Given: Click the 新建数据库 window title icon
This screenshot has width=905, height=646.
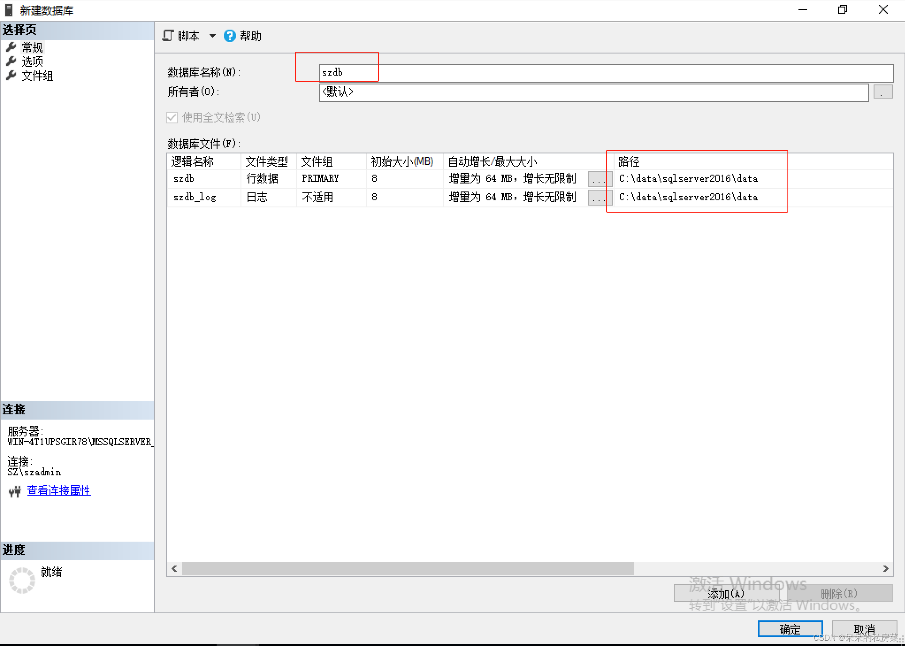Looking at the screenshot, I should coord(9,10).
